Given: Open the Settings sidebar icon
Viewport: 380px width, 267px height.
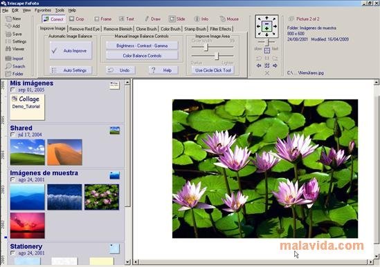Looking at the screenshot, I should (8, 41).
